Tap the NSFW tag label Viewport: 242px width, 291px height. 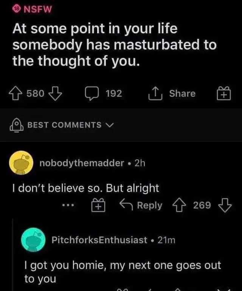coord(37,9)
